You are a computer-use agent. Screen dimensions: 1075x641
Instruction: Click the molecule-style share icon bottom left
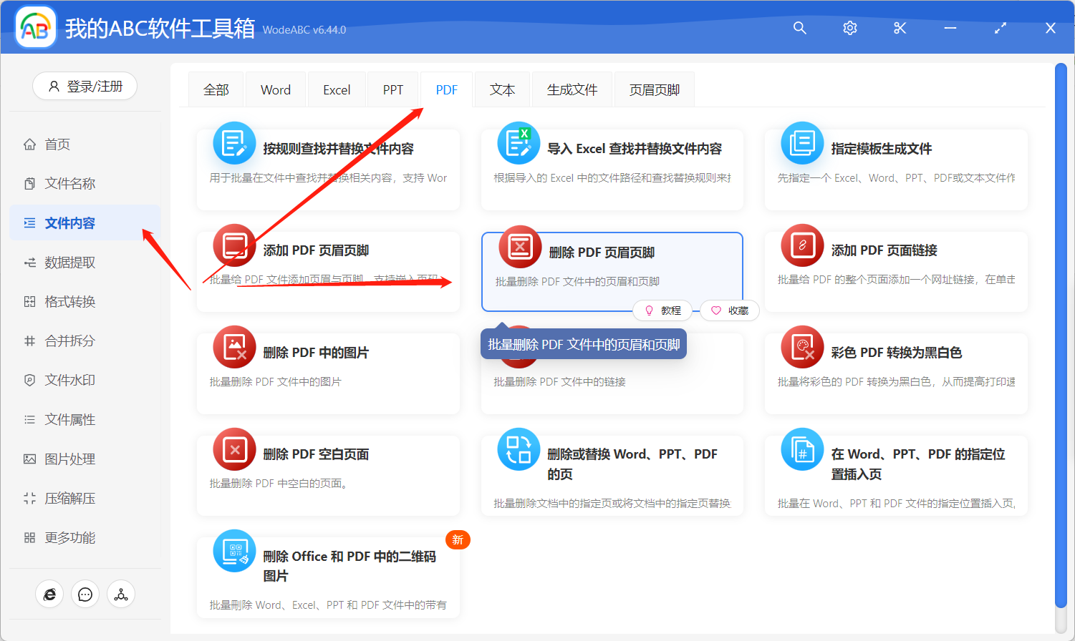120,594
